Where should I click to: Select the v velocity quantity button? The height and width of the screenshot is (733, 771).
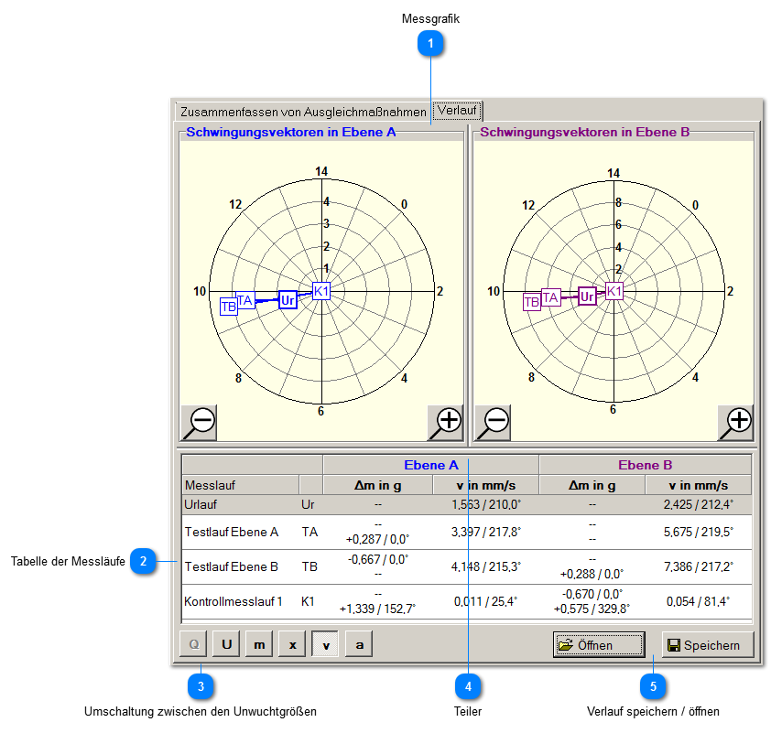(325, 645)
